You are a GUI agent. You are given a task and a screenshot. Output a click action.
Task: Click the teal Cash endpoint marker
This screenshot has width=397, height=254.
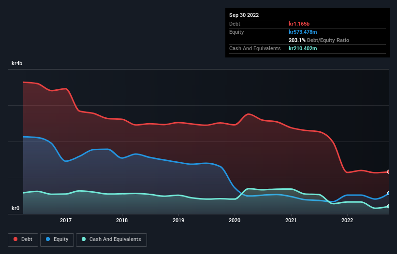[x=389, y=206]
